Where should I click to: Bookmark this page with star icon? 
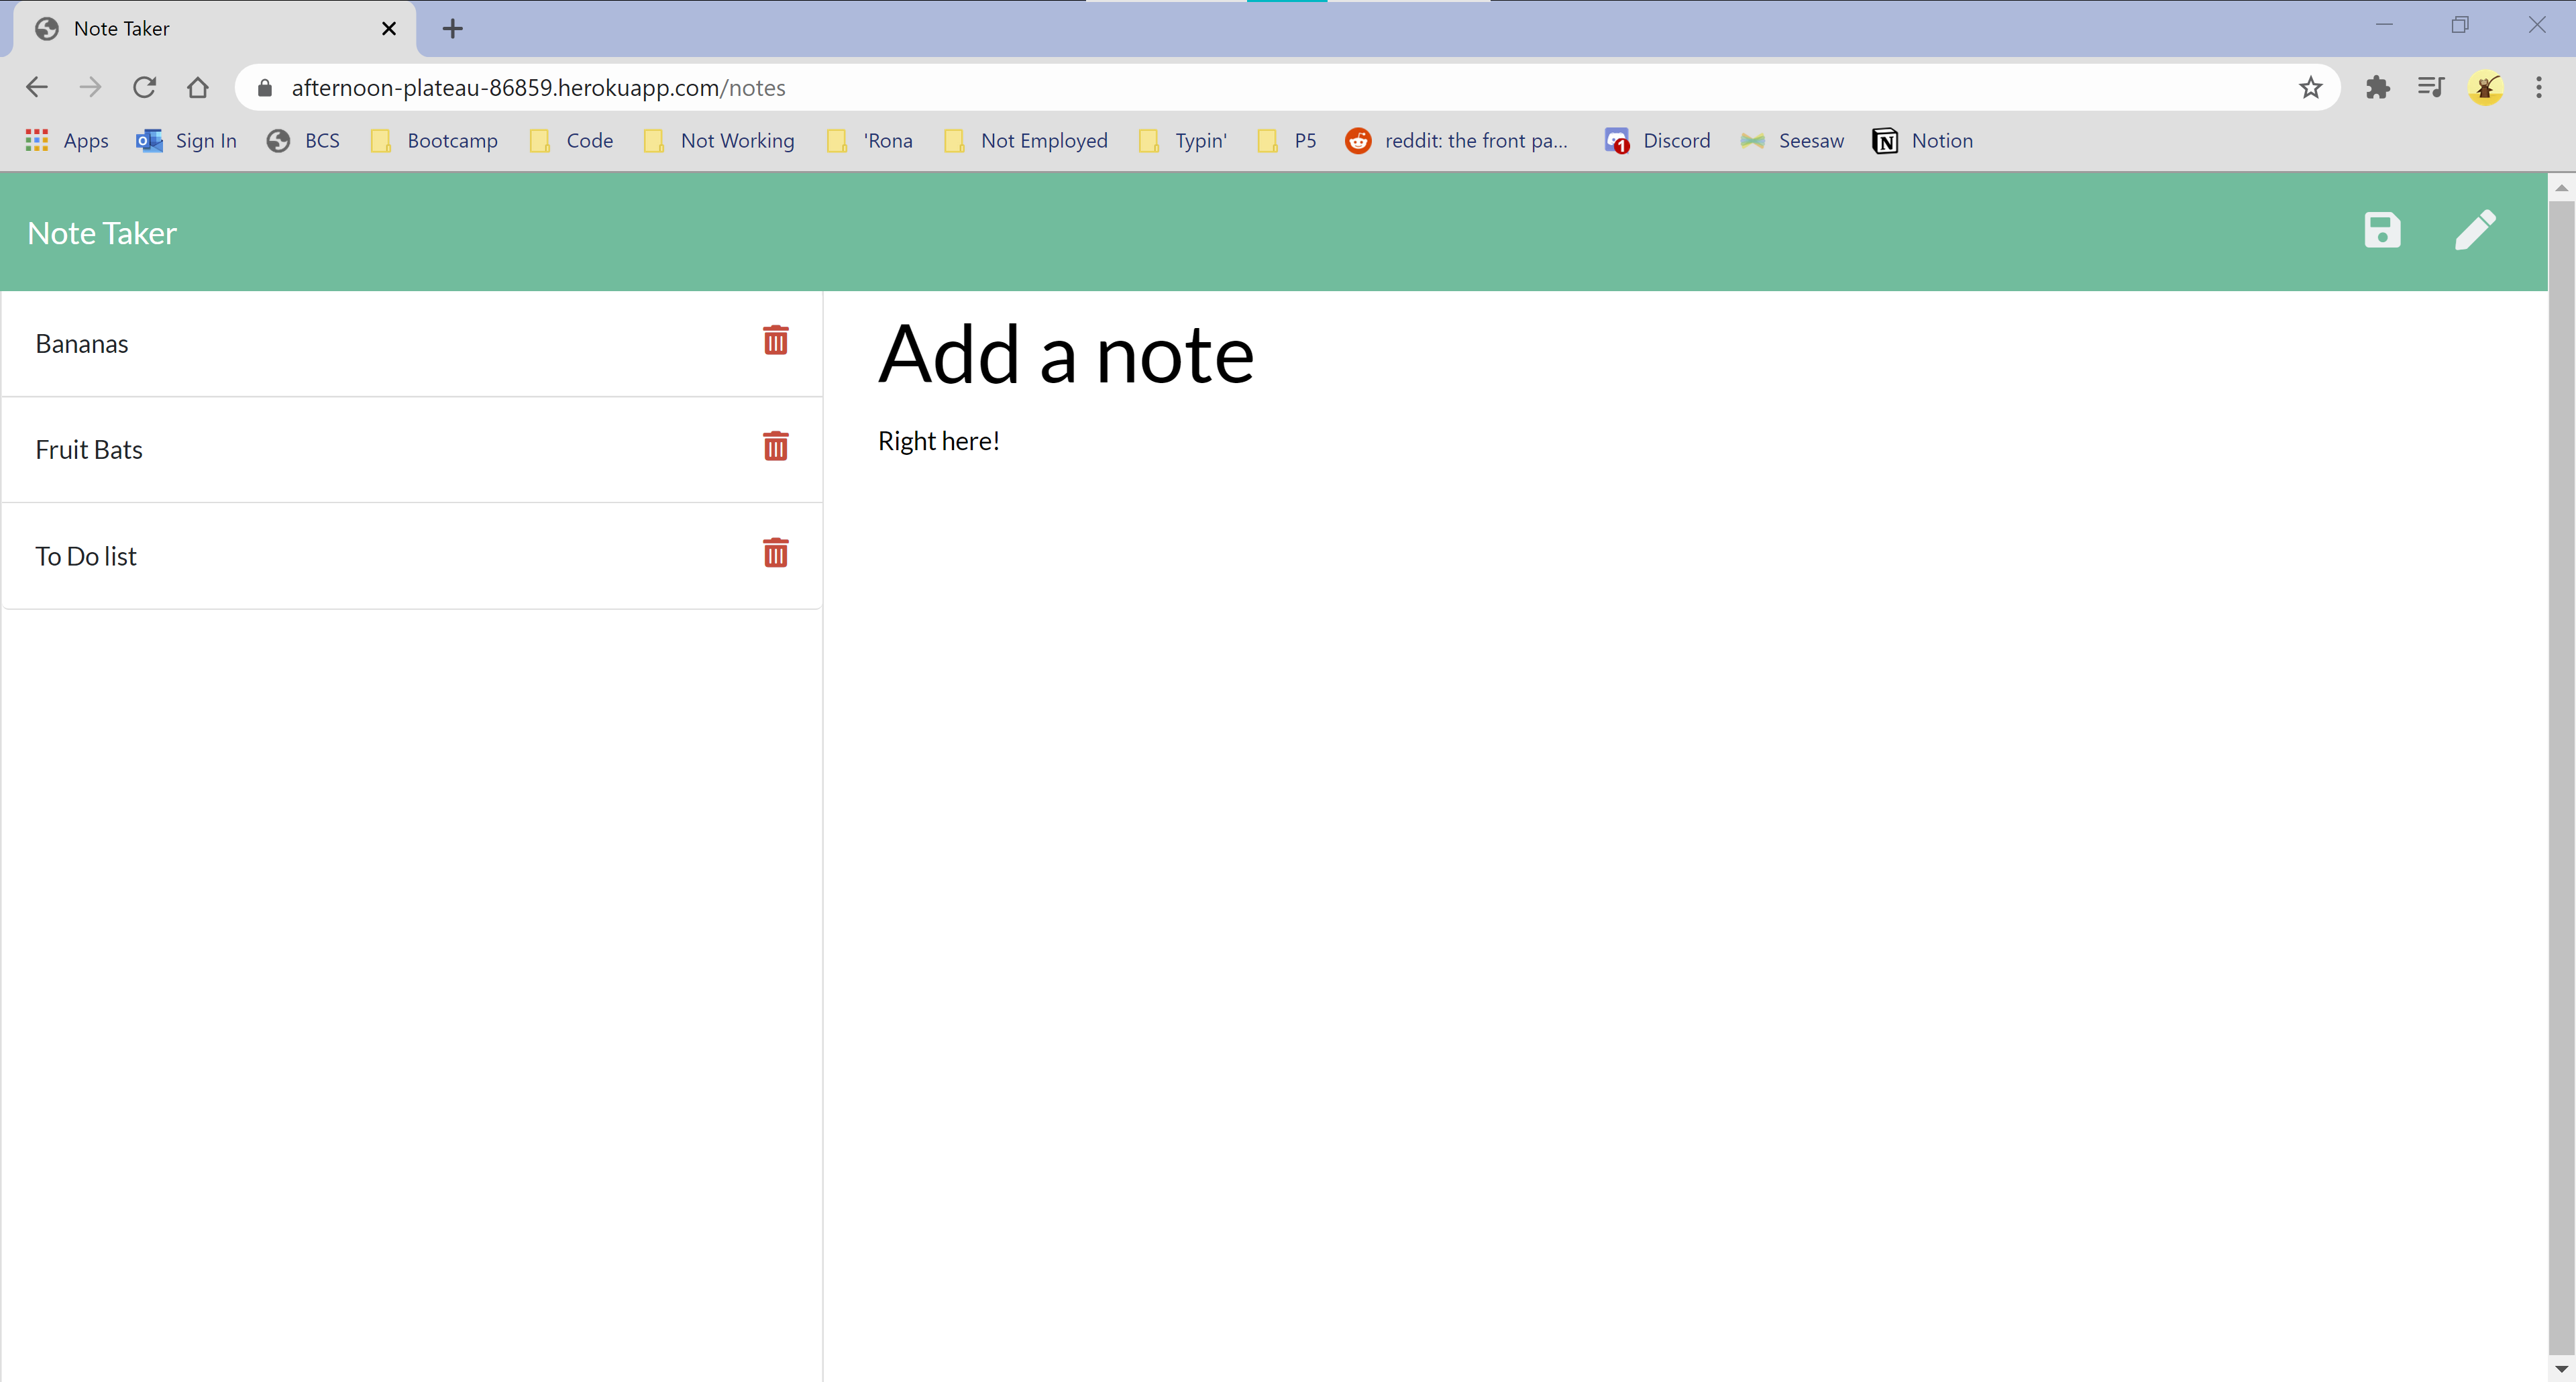pyautogui.click(x=2309, y=88)
